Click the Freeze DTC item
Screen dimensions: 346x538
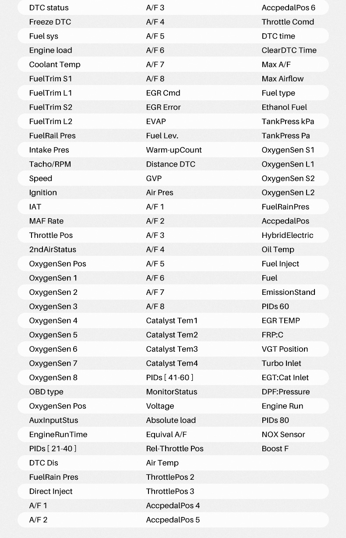pyautogui.click(x=50, y=22)
